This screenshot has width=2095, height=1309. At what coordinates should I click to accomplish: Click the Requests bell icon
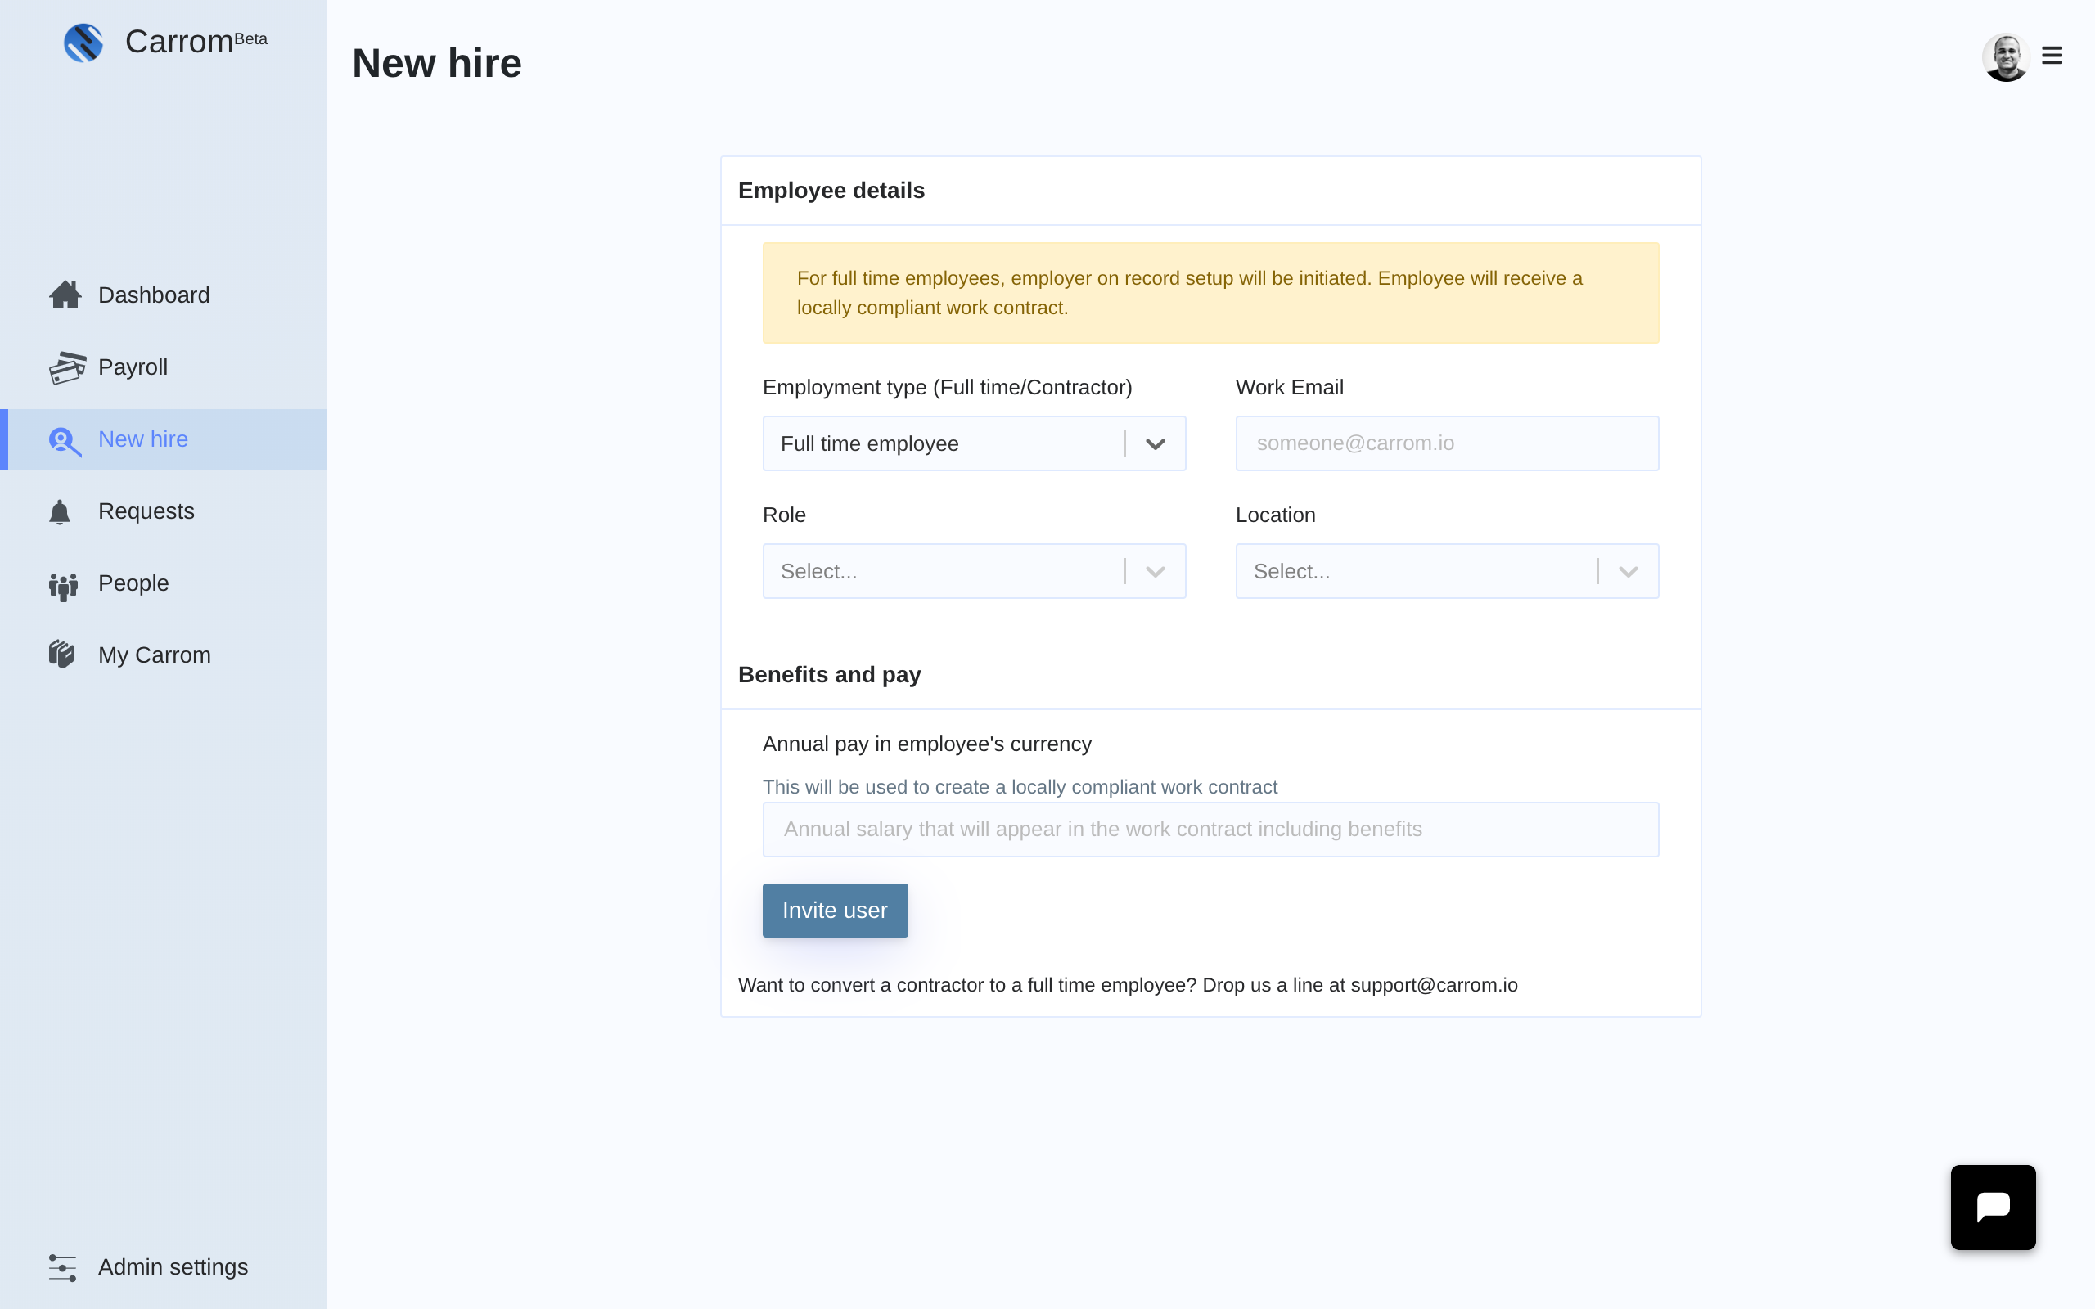tap(60, 512)
